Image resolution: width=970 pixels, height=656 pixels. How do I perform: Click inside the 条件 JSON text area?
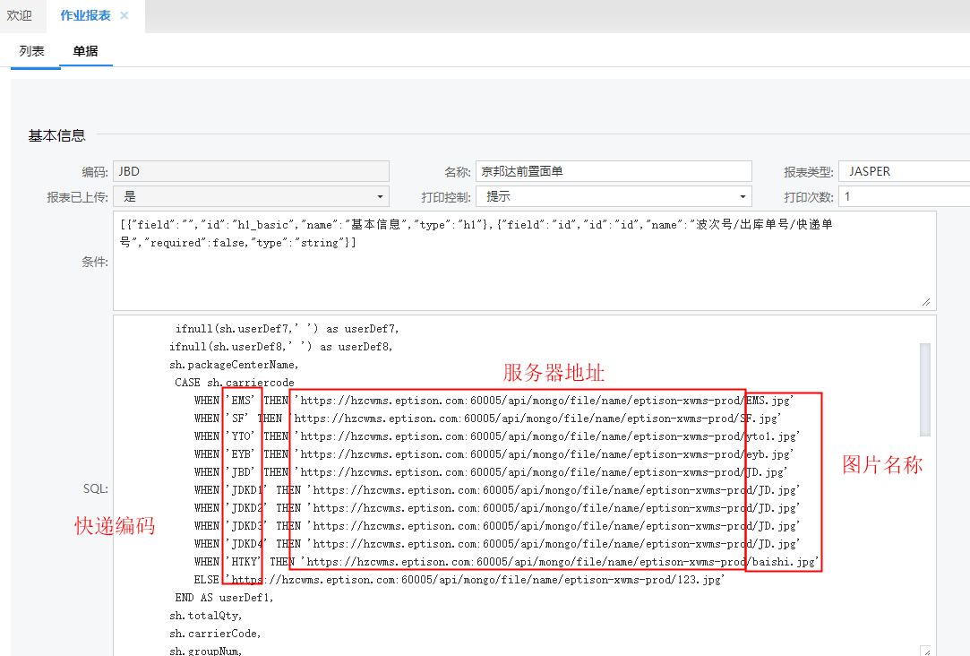tap(519, 269)
